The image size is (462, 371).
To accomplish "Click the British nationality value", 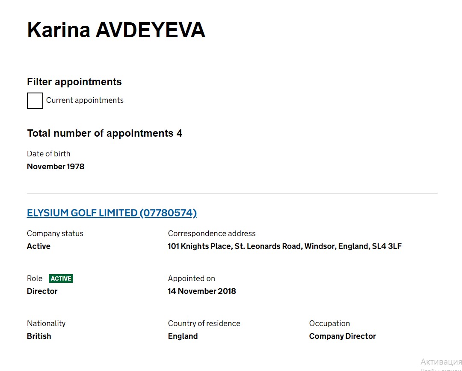I will [39, 336].
